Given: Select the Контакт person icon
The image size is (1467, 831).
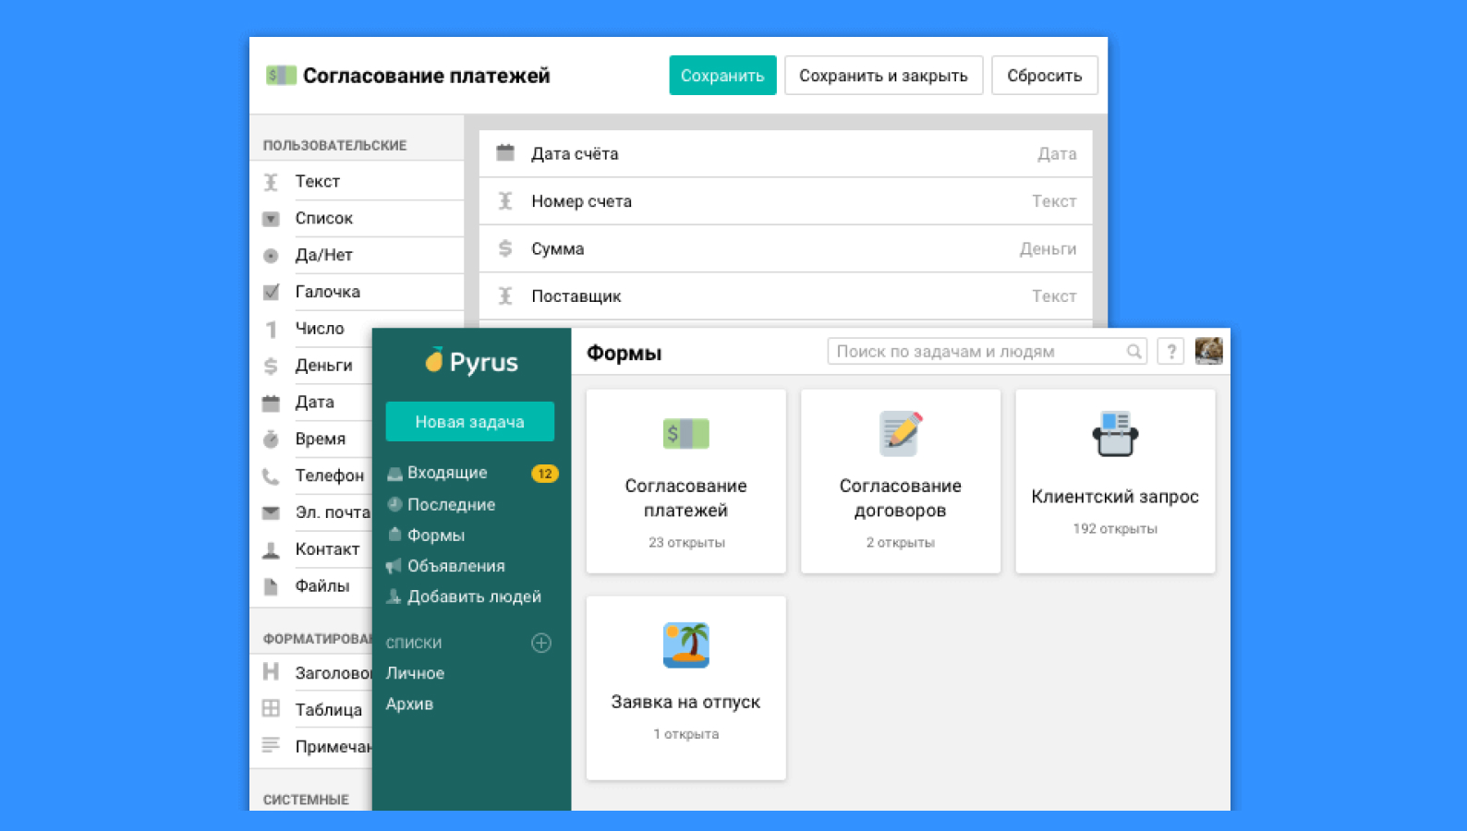Looking at the screenshot, I should (271, 549).
